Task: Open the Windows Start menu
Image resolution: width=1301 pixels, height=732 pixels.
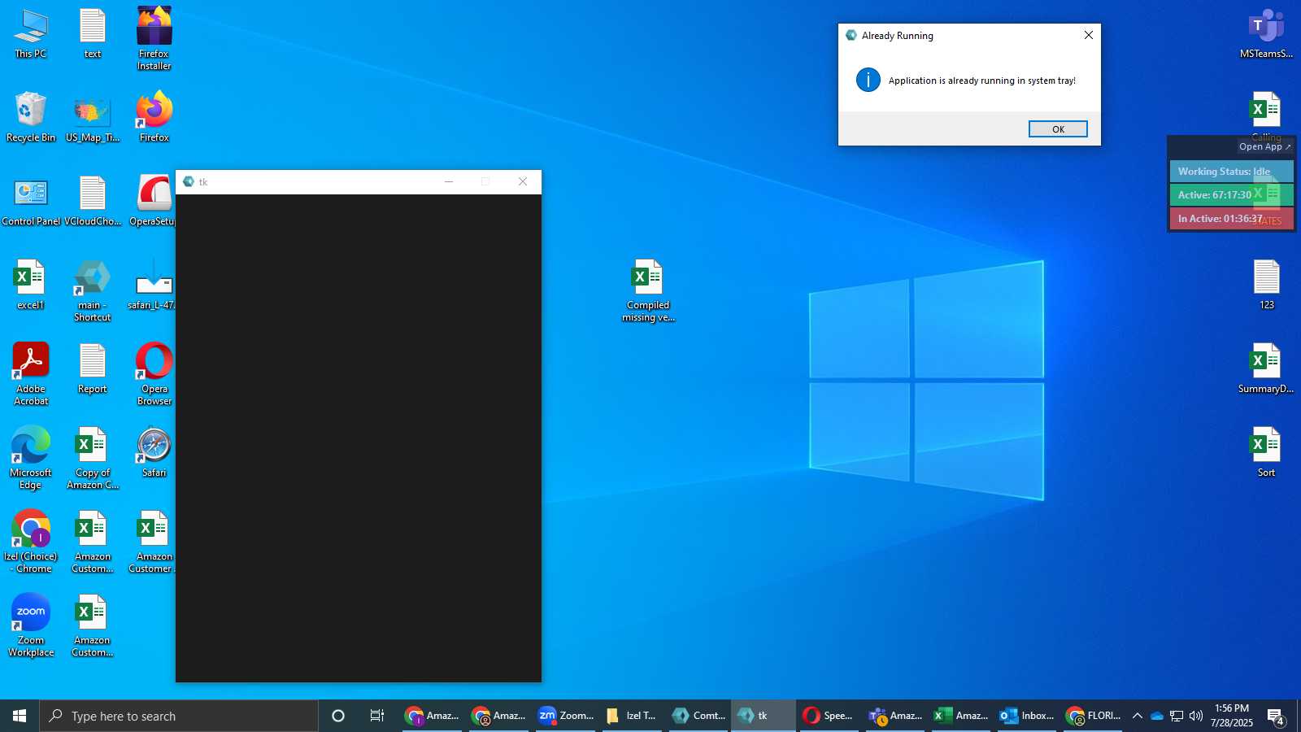Action: (x=20, y=716)
